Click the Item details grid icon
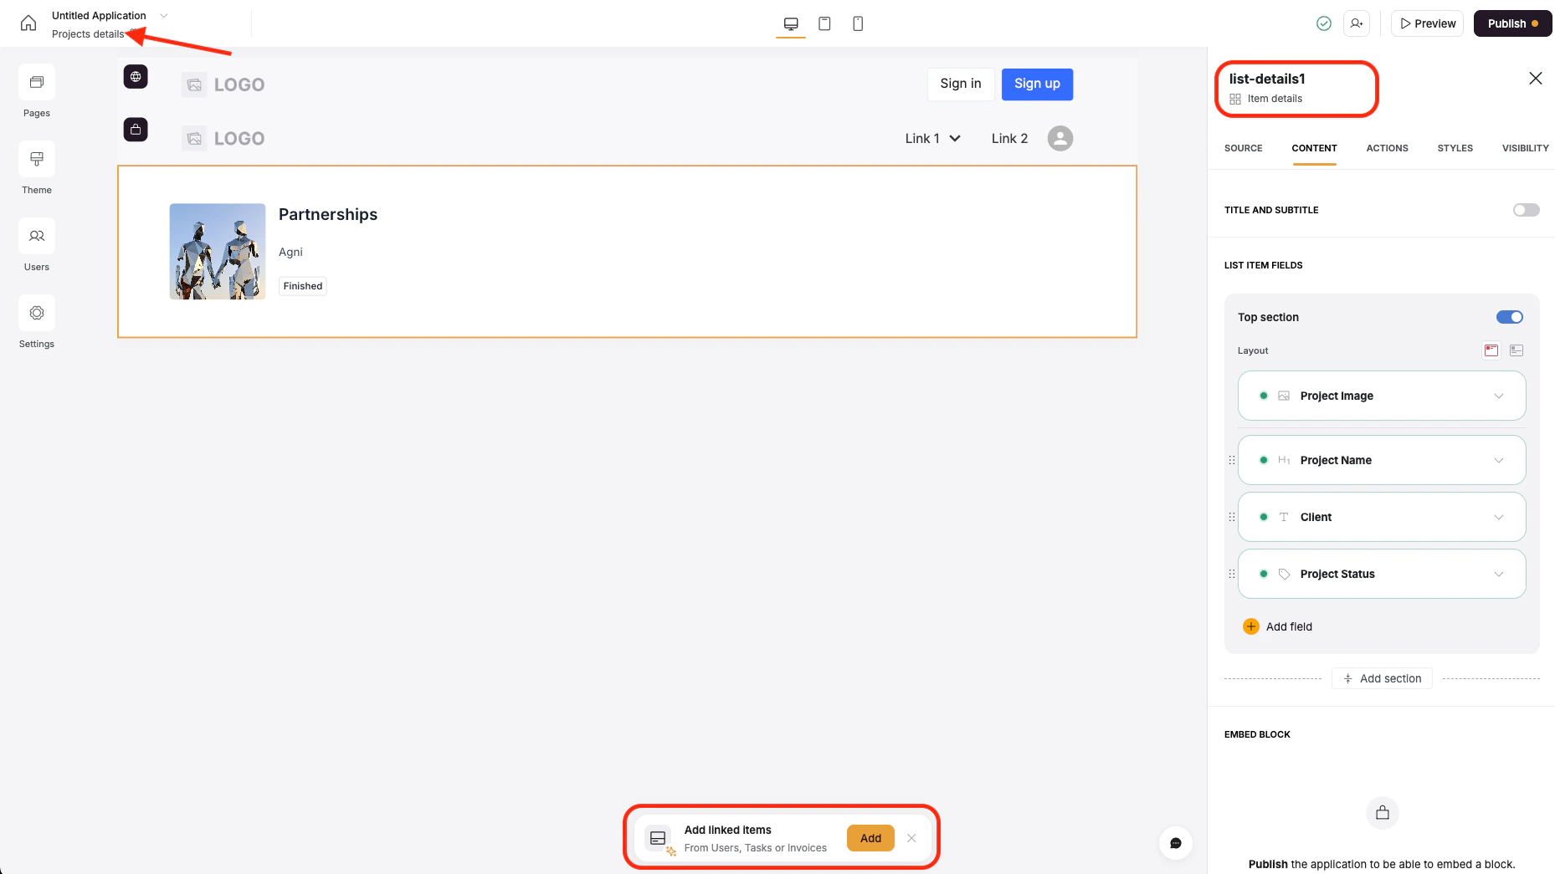 [x=1235, y=99]
